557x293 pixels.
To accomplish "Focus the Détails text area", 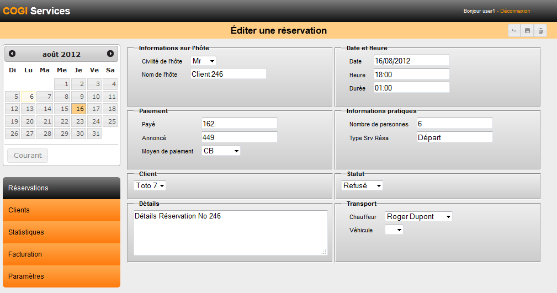I will (x=230, y=232).
